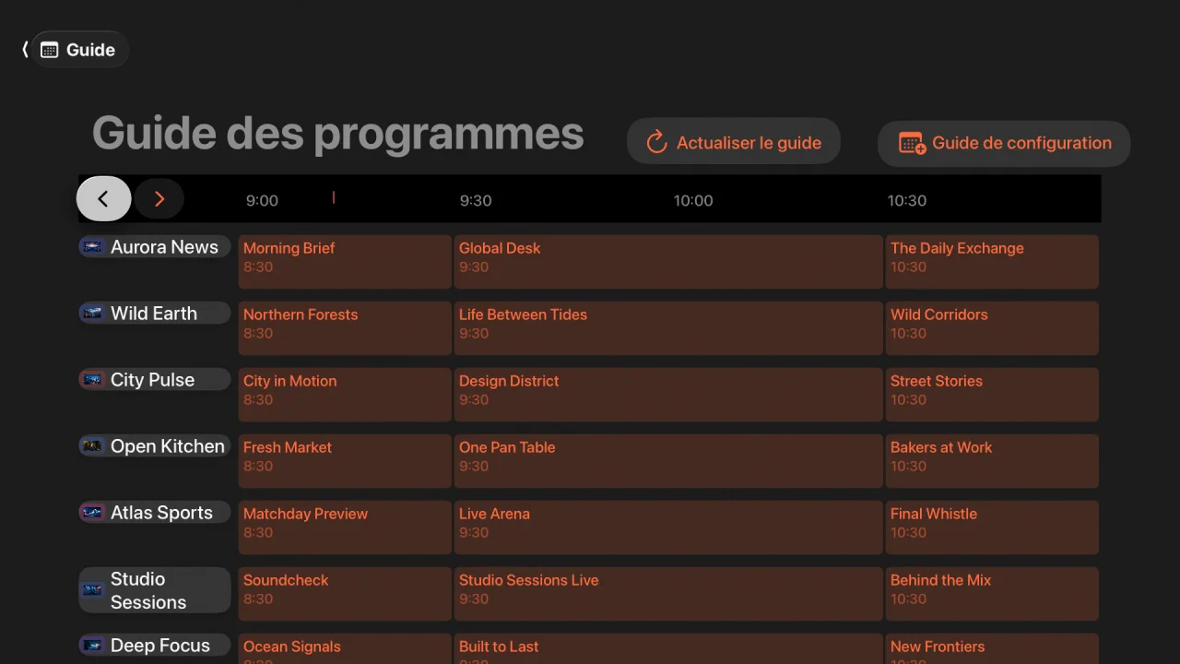Open the Live Arena program
Screen dimensions: 1180x664
(668, 528)
